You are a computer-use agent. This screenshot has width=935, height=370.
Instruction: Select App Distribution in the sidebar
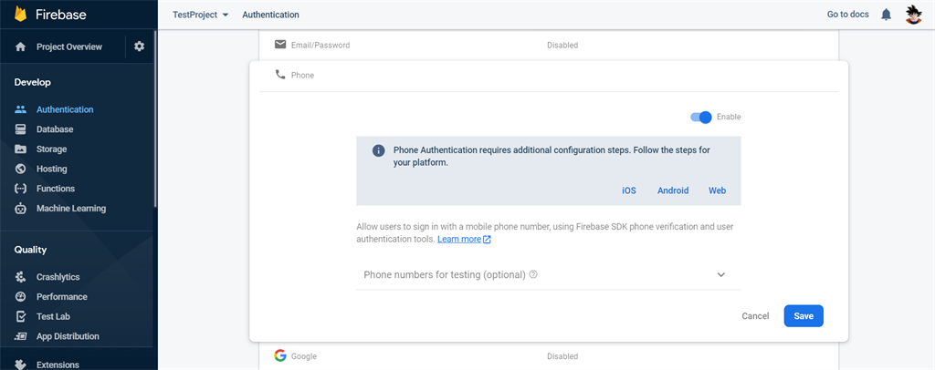[68, 336]
